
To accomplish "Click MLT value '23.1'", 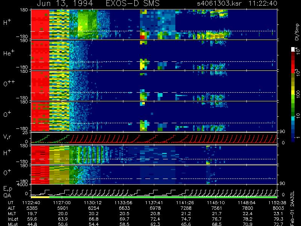I will coord(278,214).
